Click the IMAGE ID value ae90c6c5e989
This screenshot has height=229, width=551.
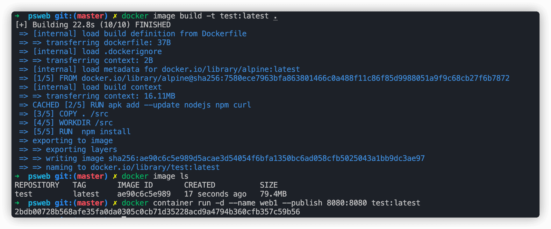coord(144,194)
